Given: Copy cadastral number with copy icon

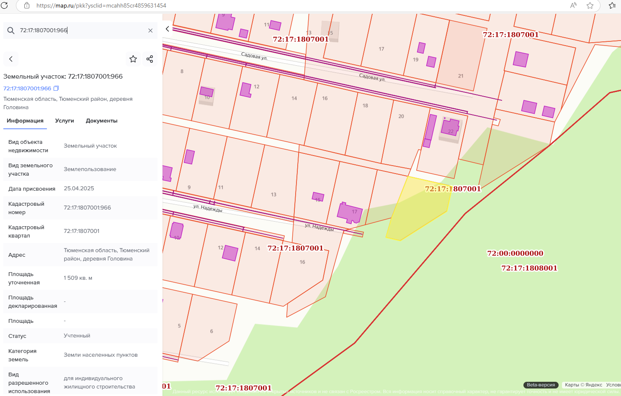Looking at the screenshot, I should pyautogui.click(x=56, y=88).
